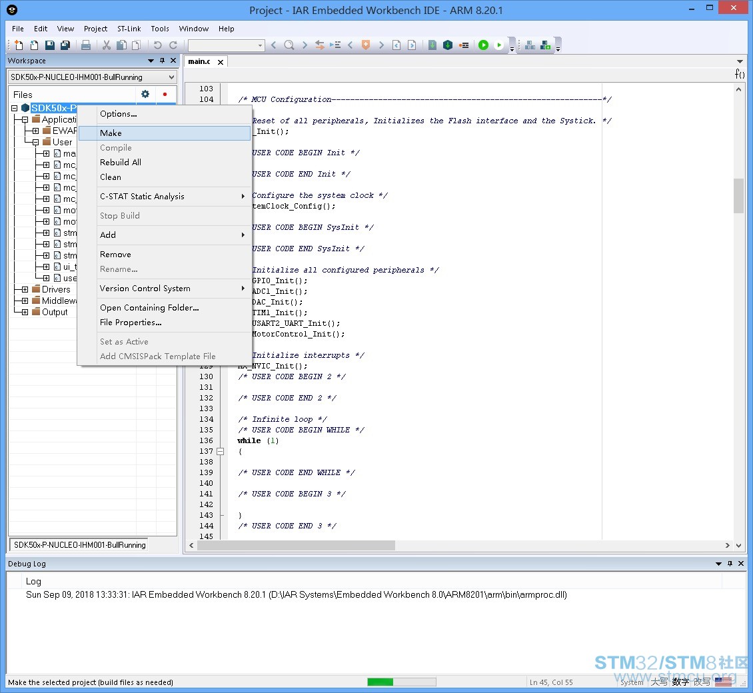Switch to the main.c editor tab
753x693 pixels.
point(199,61)
